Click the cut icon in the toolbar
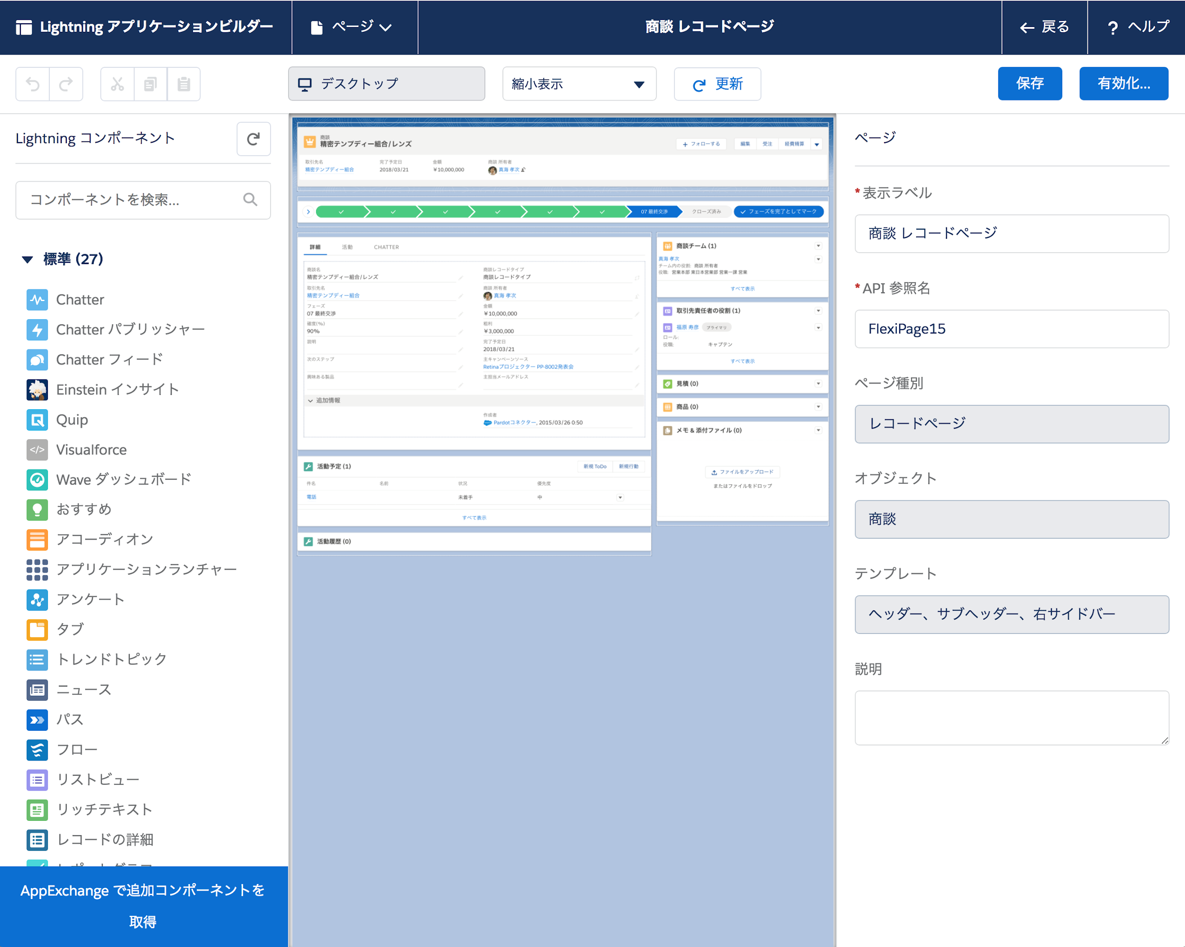This screenshot has height=947, width=1185. 117,83
